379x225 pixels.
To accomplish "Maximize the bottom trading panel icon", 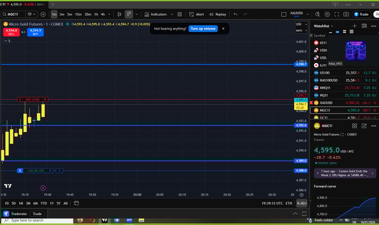I will pyautogui.click(x=304, y=214).
